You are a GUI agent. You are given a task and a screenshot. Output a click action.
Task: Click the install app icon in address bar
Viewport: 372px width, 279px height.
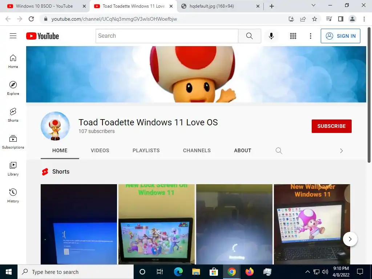point(291,19)
